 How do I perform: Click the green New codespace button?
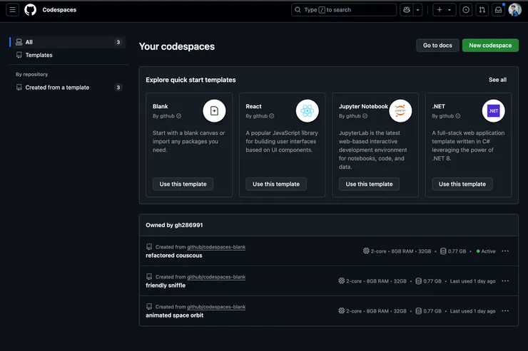click(490, 46)
